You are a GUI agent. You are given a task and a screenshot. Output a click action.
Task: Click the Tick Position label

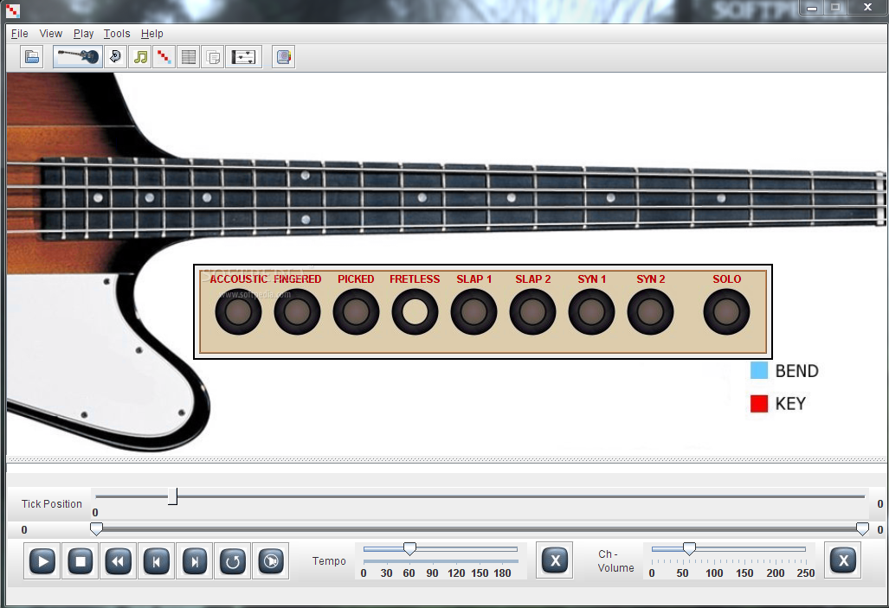52,503
